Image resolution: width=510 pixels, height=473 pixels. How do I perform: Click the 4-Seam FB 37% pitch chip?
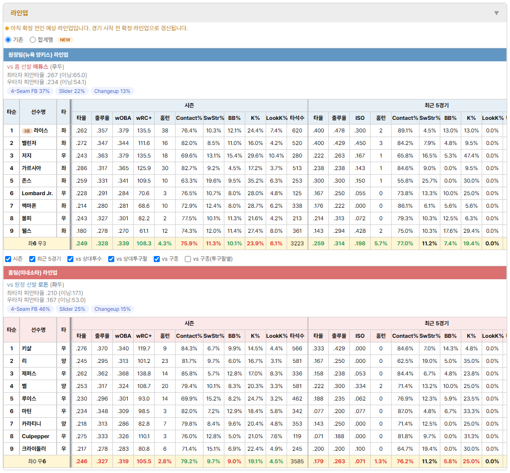pyautogui.click(x=30, y=91)
